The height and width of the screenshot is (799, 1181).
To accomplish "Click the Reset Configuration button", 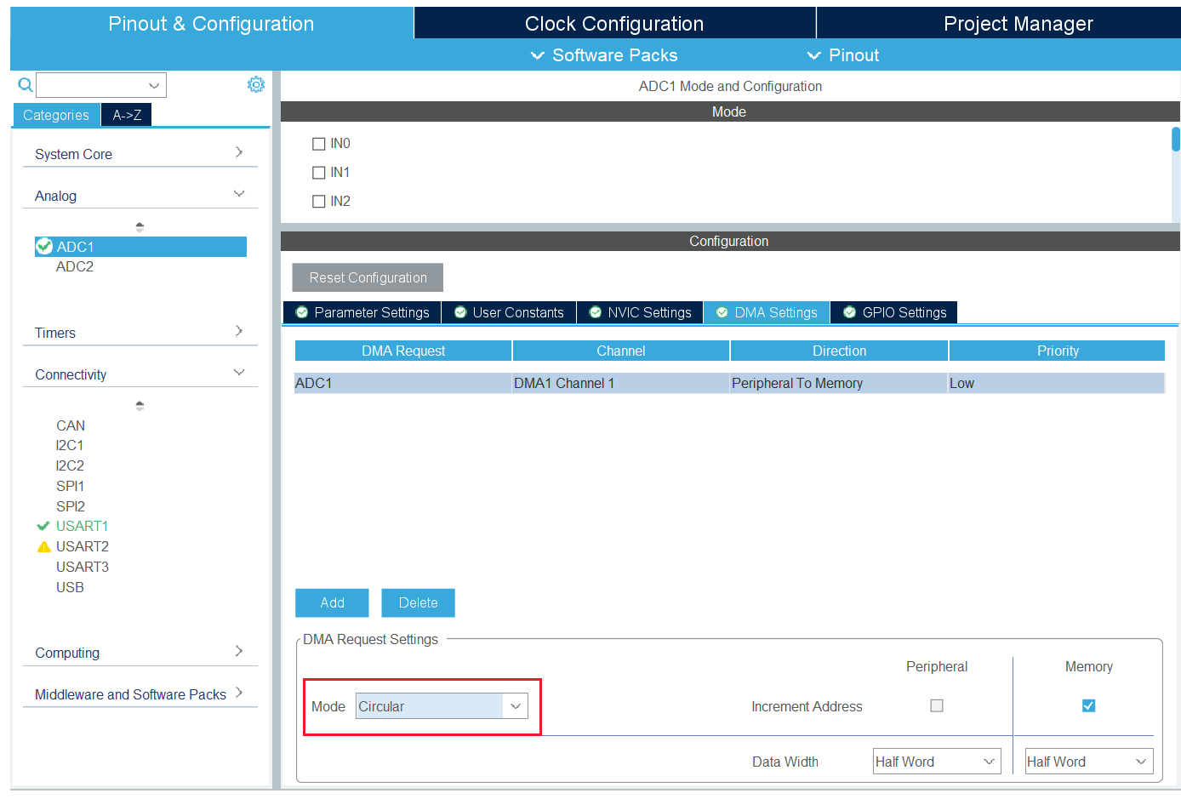I will [x=368, y=277].
